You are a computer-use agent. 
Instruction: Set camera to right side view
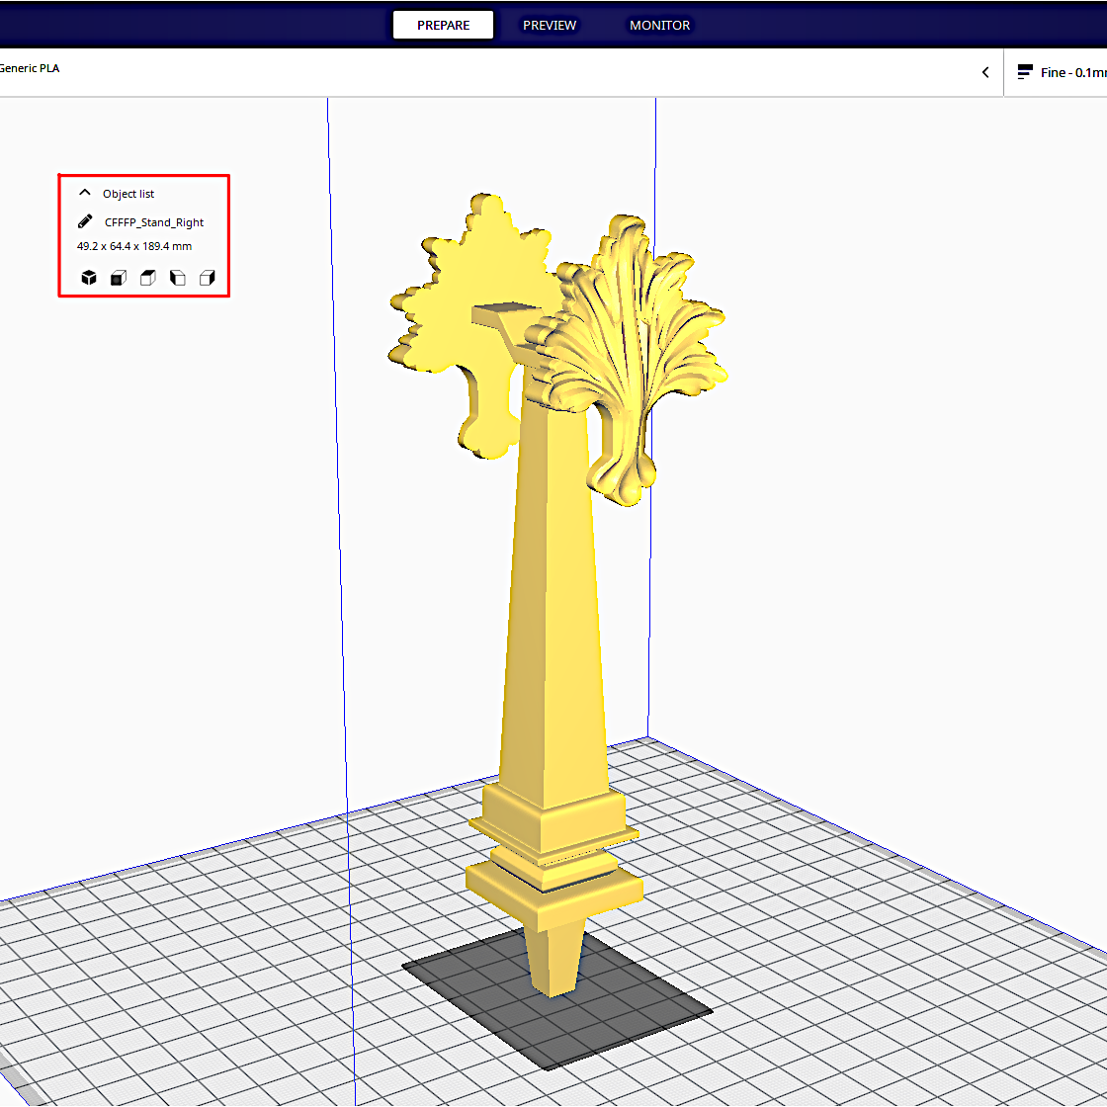click(x=207, y=278)
